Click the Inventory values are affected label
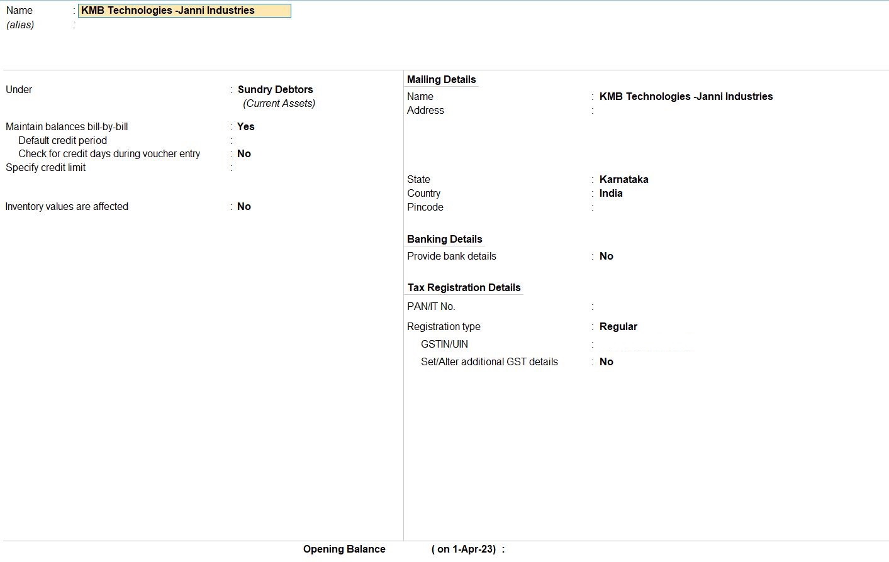The height and width of the screenshot is (562, 889). (x=67, y=206)
